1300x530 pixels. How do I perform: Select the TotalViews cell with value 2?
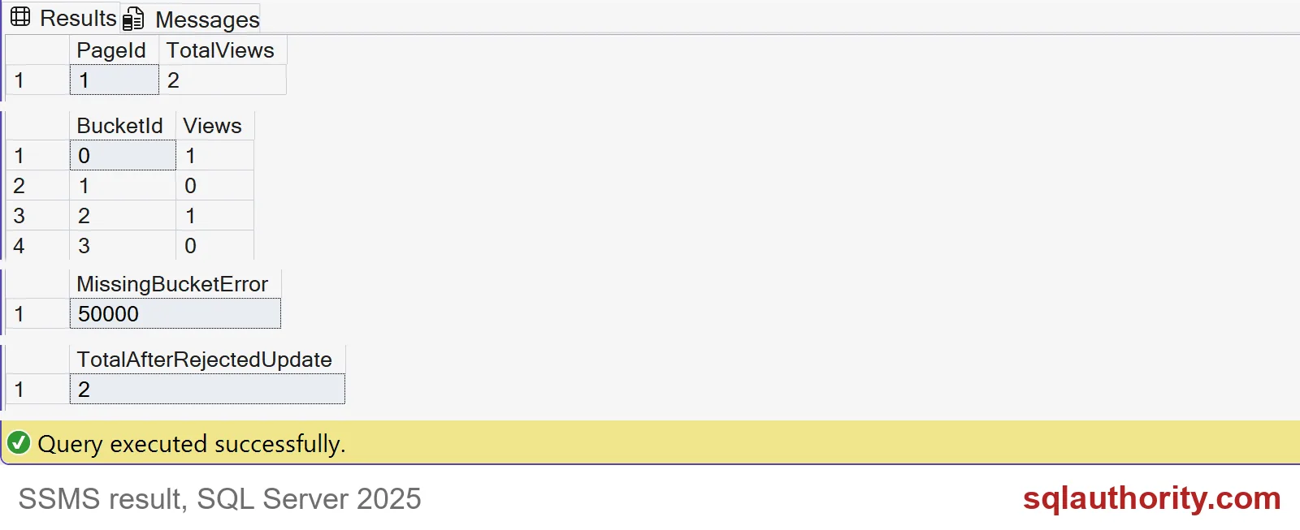(223, 80)
